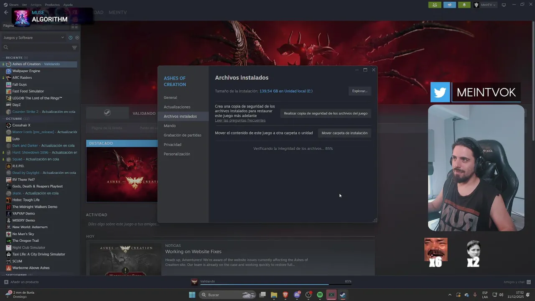Click the library search field

pos(36,48)
